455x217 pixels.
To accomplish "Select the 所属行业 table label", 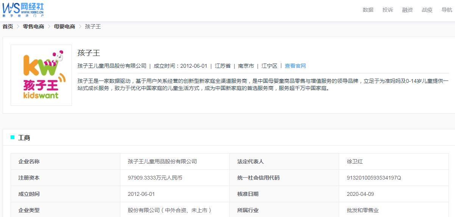I will tap(248, 210).
